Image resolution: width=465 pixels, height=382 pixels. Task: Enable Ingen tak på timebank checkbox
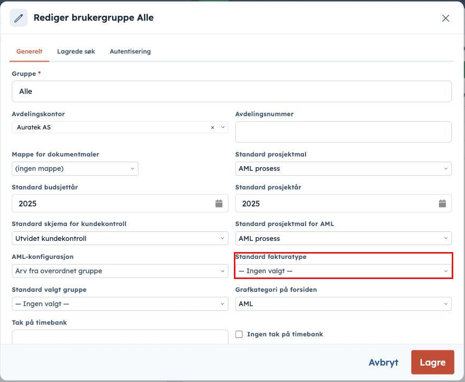click(x=239, y=334)
